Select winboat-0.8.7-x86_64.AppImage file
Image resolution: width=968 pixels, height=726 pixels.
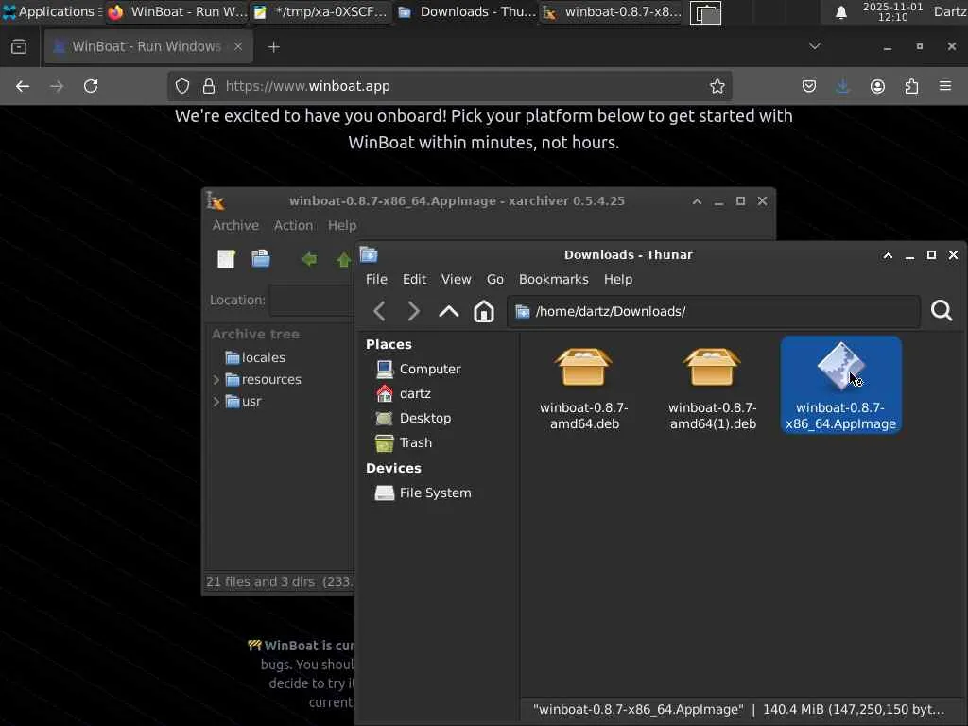tap(840, 385)
